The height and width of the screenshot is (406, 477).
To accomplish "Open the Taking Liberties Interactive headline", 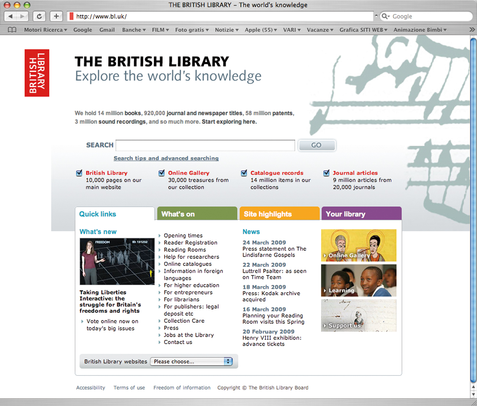I will tap(110, 302).
